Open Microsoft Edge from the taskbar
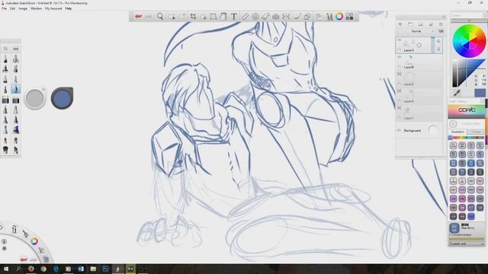Viewport: 488px width, 274px height. pyautogui.click(x=56, y=269)
